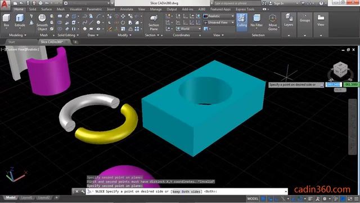Viewport: 360px width, 203px height.
Task: Select the Move Gizmo tool
Action: pos(272,23)
